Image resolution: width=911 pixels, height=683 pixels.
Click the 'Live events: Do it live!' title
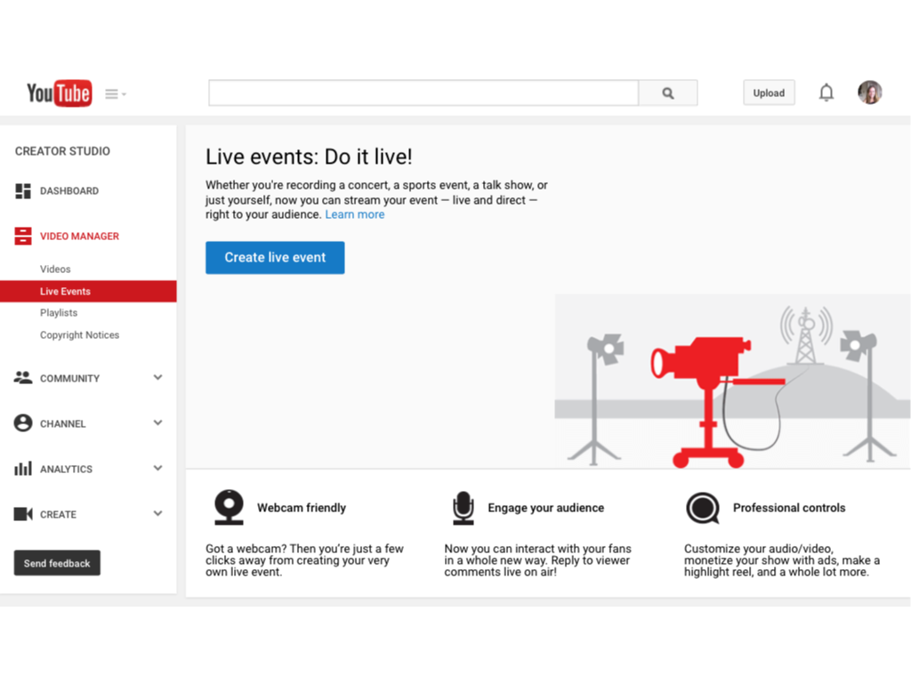(309, 157)
